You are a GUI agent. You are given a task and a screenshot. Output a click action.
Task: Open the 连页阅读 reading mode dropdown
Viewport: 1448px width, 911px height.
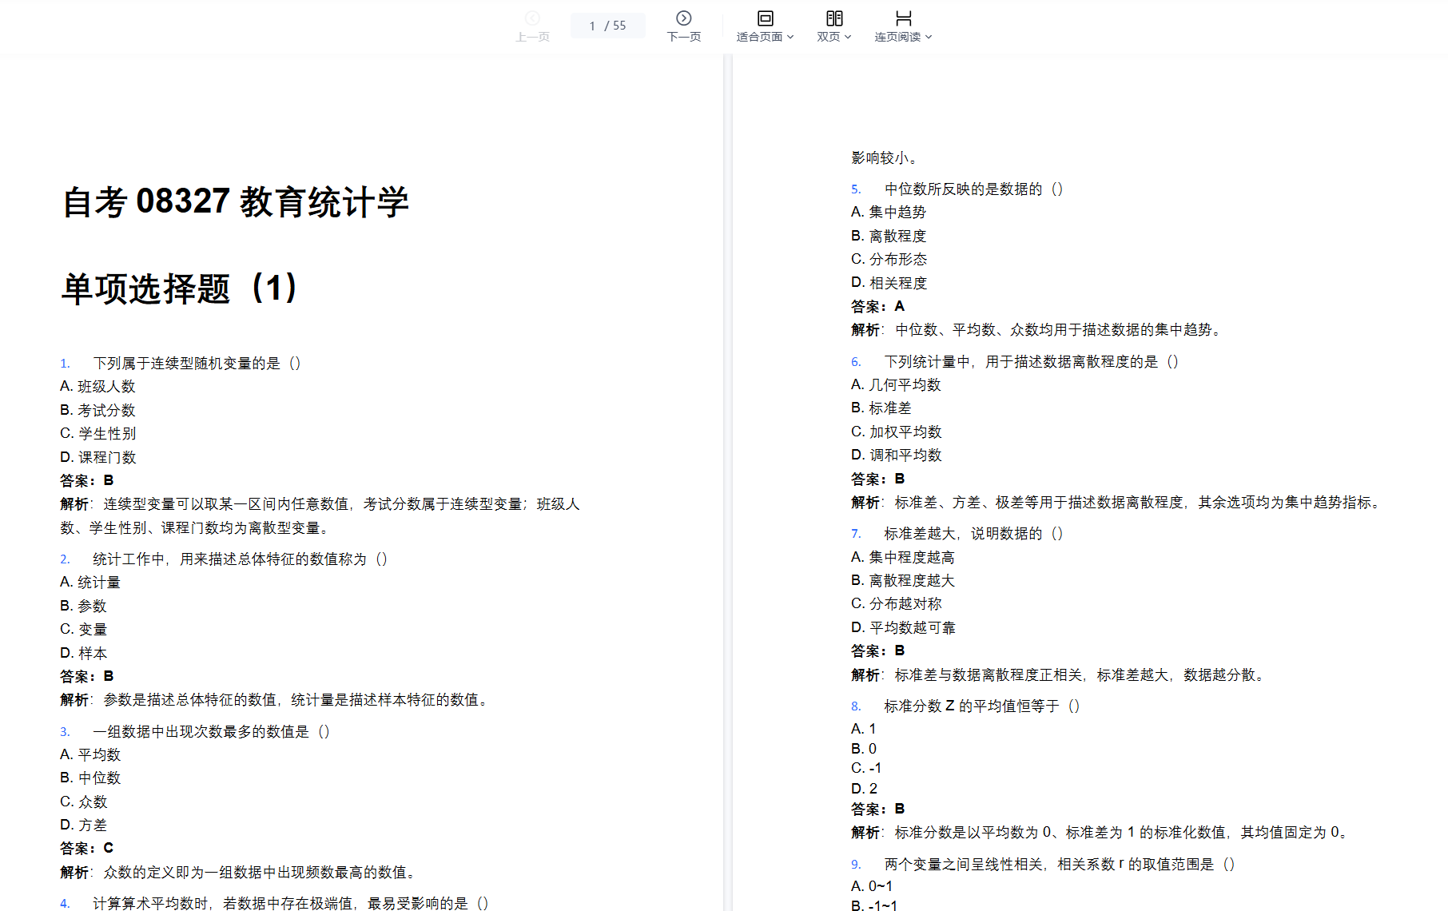930,37
